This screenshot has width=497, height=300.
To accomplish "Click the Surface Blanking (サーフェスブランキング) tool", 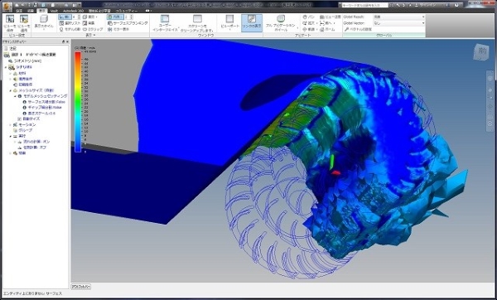I will 128,23.
